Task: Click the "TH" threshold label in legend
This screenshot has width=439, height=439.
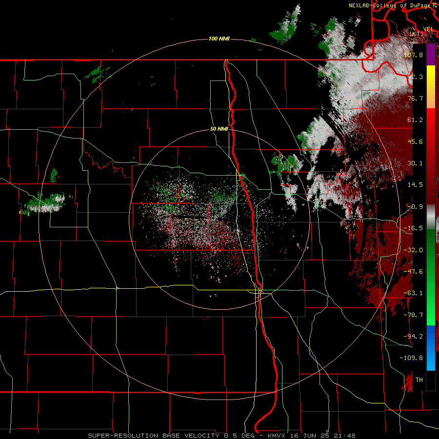Action: point(419,380)
